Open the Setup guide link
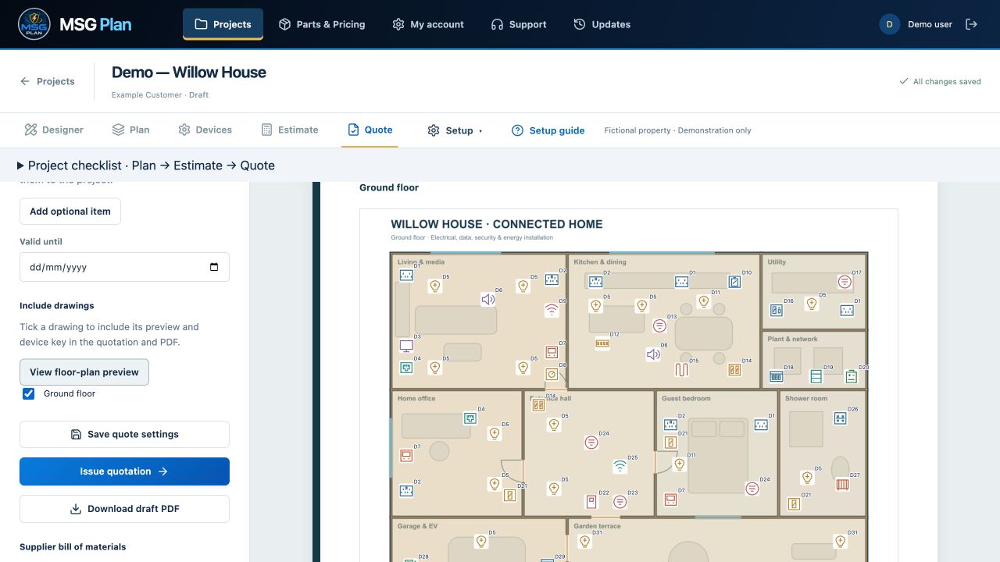Viewport: 1000px width, 562px height. tap(548, 130)
